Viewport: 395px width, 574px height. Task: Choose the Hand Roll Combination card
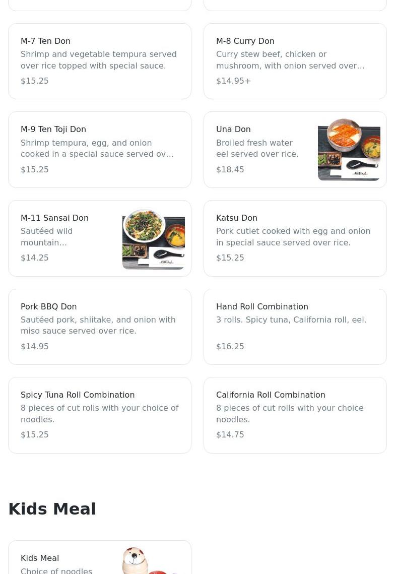(x=295, y=327)
